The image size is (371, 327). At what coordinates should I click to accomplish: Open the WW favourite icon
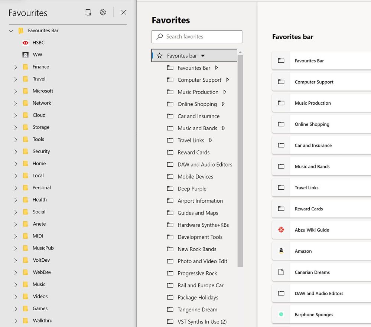coord(26,55)
